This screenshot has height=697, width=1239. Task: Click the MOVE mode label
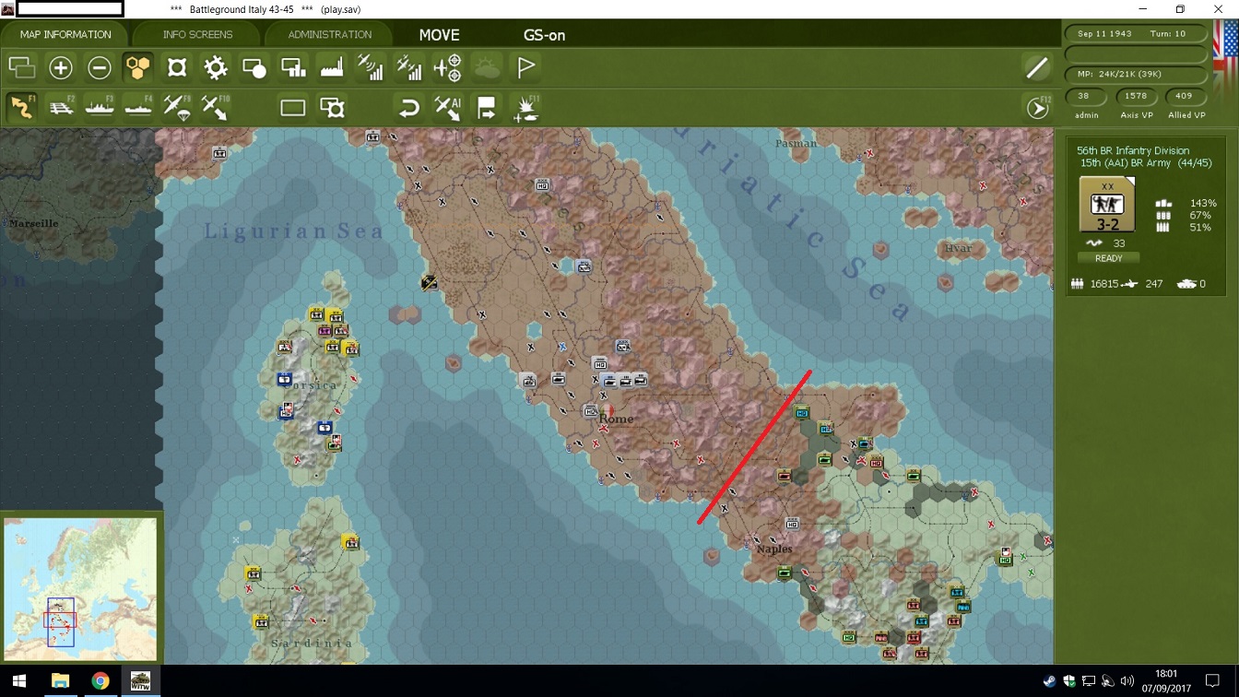[x=439, y=35]
